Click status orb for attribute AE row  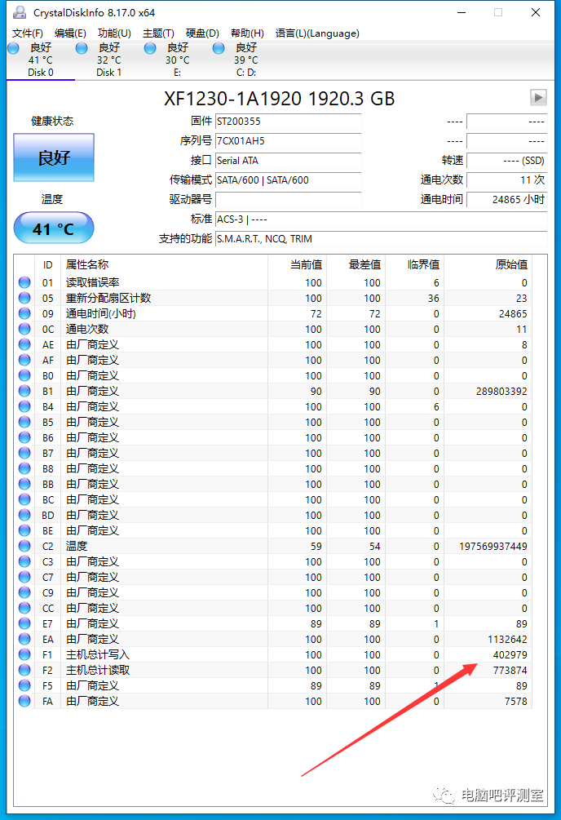pos(24,344)
